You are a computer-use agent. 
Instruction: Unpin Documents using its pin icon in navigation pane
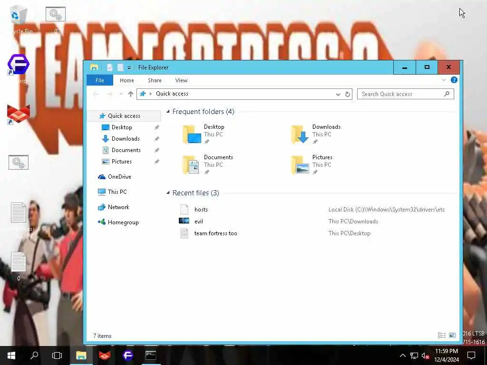coord(157,150)
